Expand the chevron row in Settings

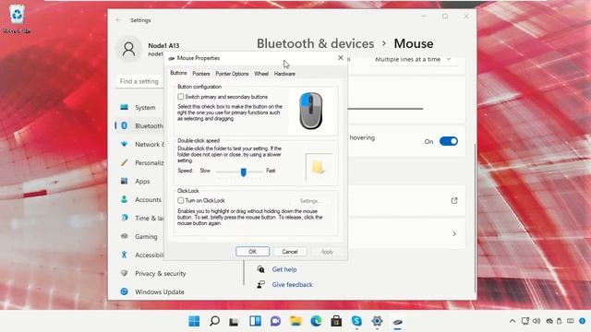454,233
